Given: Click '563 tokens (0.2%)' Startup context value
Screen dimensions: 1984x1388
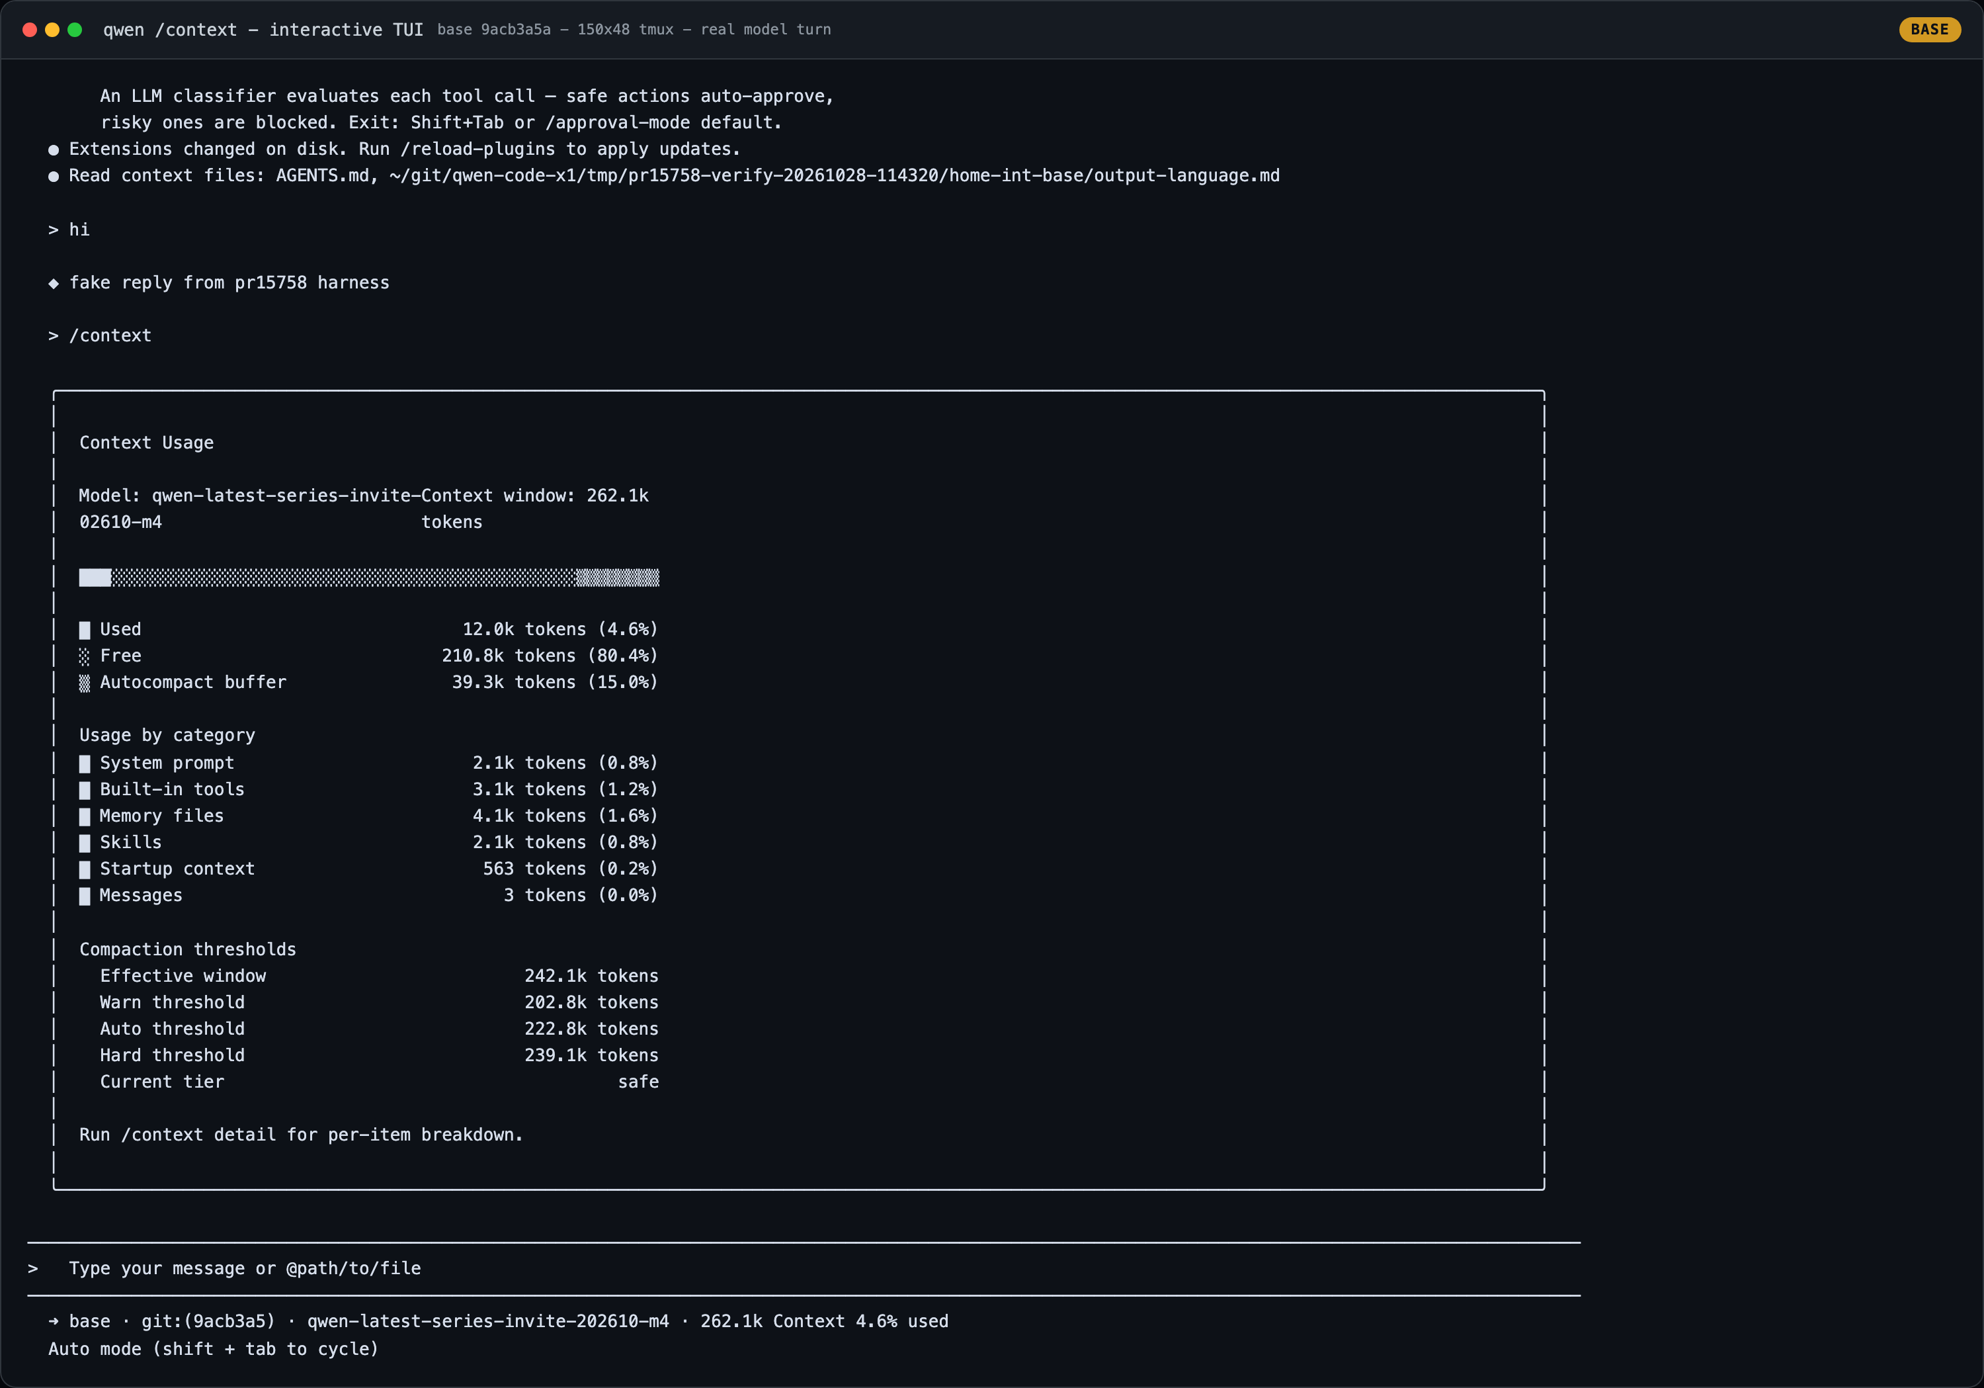Looking at the screenshot, I should coord(571,869).
